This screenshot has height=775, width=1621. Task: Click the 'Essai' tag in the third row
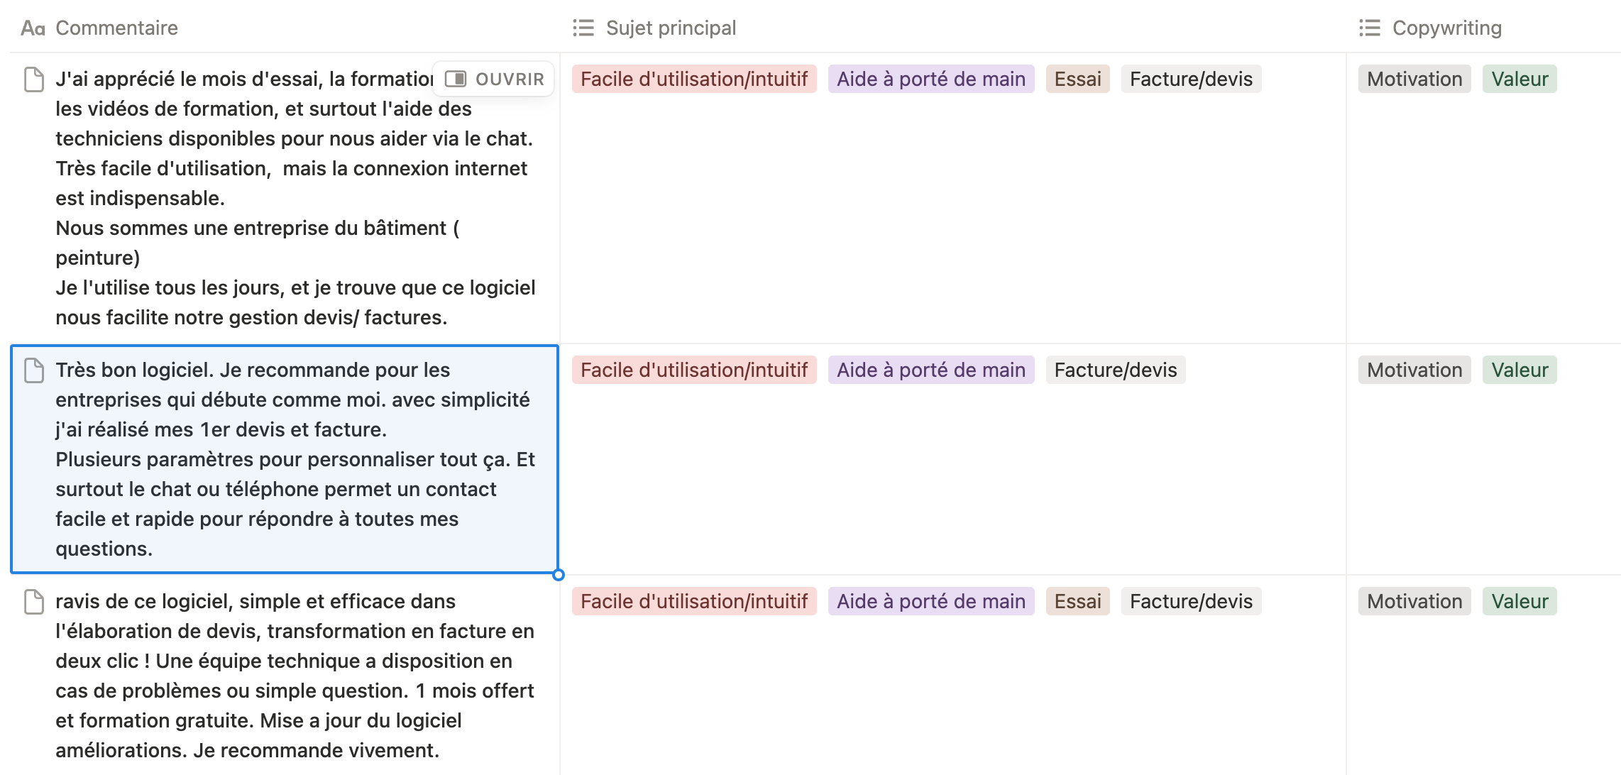pyautogui.click(x=1077, y=601)
